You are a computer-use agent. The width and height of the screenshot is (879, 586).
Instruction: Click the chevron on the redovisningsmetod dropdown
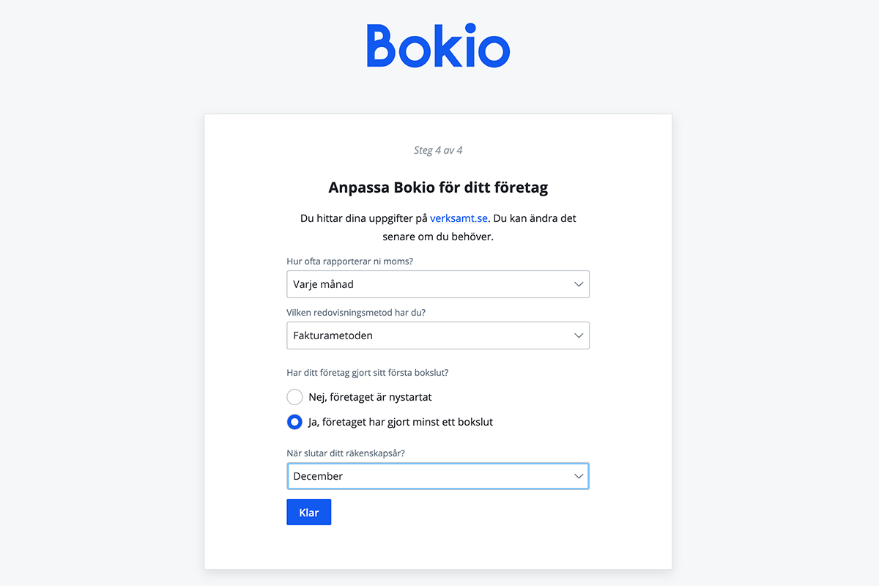(x=578, y=335)
